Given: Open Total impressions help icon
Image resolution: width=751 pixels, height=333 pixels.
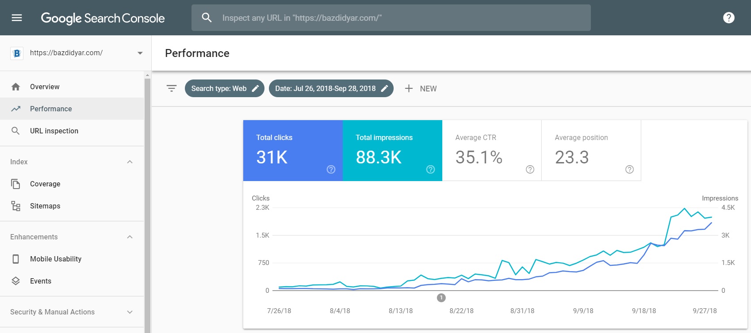Looking at the screenshot, I should 430,170.
